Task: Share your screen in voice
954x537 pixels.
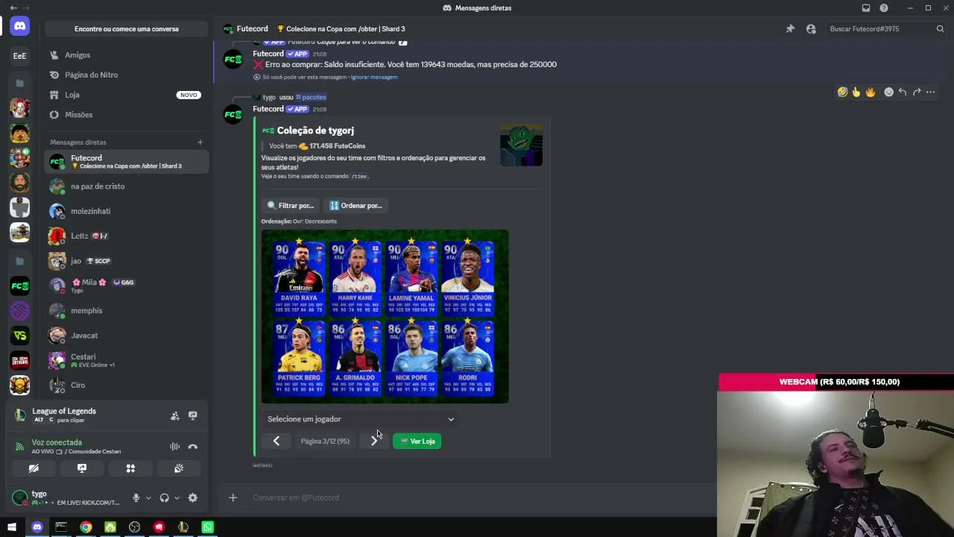Action: 82,468
